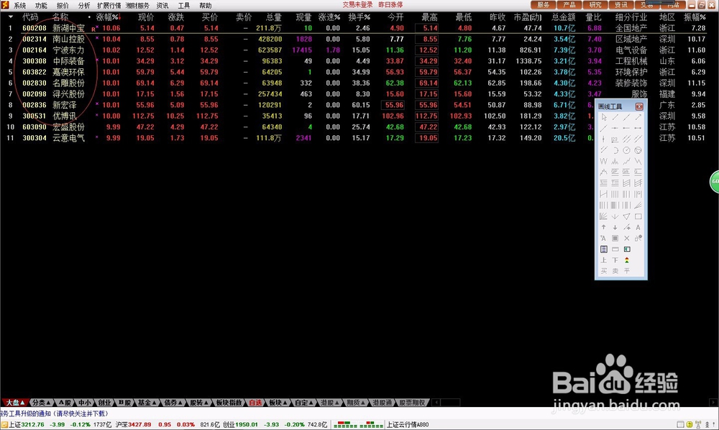
Task: Select the W-shaped wave pattern tool
Action: coord(603,161)
